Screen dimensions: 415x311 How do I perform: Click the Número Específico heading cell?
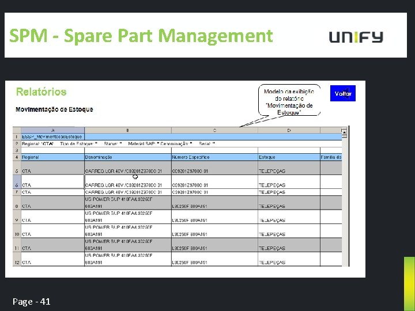[214, 157]
